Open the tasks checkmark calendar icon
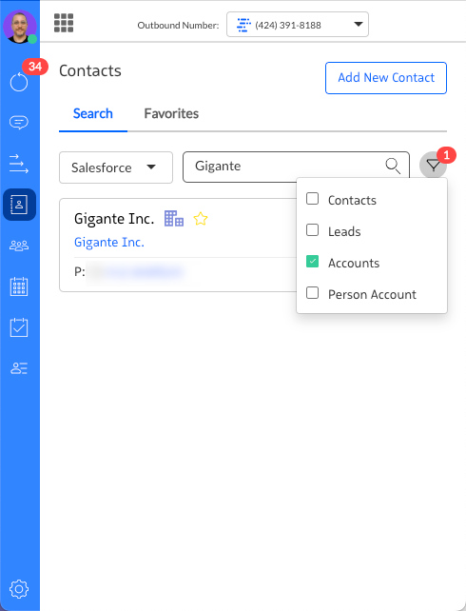 (x=19, y=327)
